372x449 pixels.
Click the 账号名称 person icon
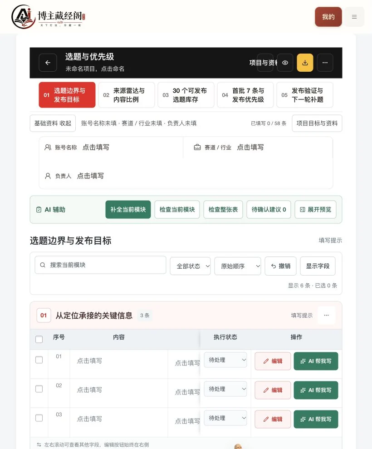(x=48, y=147)
